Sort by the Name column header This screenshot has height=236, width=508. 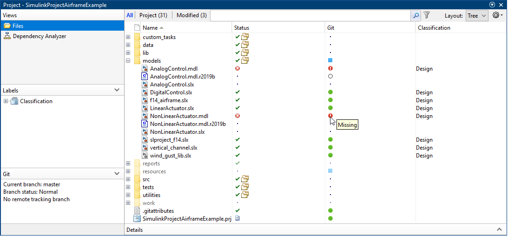(x=186, y=28)
